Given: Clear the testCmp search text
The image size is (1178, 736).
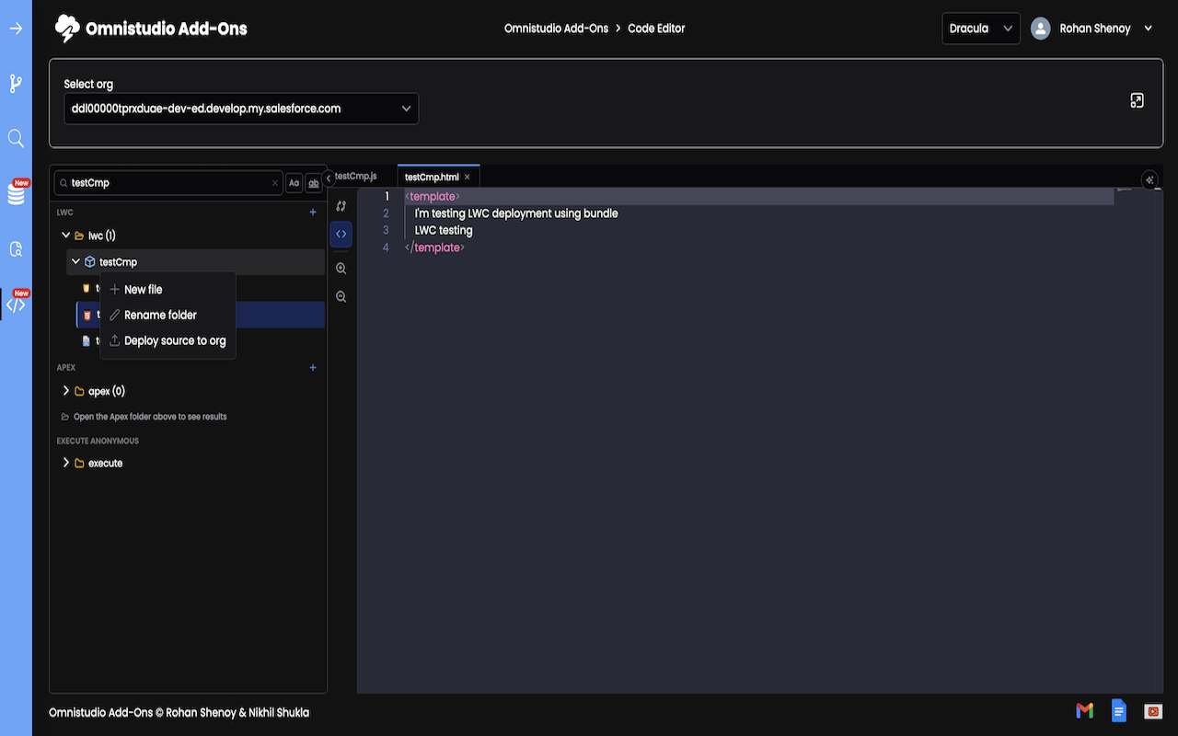Looking at the screenshot, I should click(x=274, y=183).
